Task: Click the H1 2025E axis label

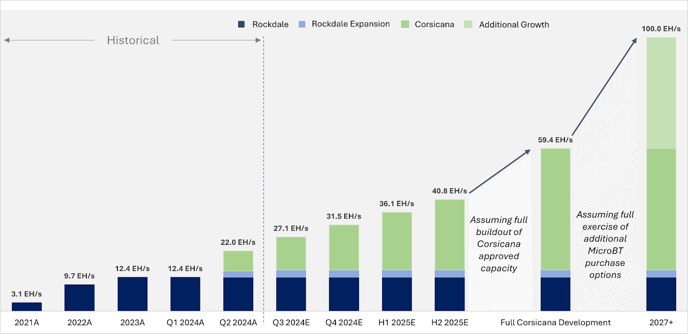Action: 397,322
